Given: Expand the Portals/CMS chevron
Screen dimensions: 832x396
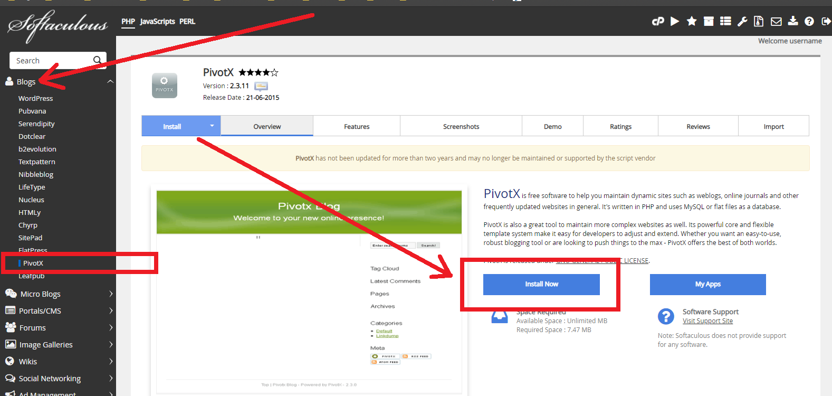Looking at the screenshot, I should point(111,310).
